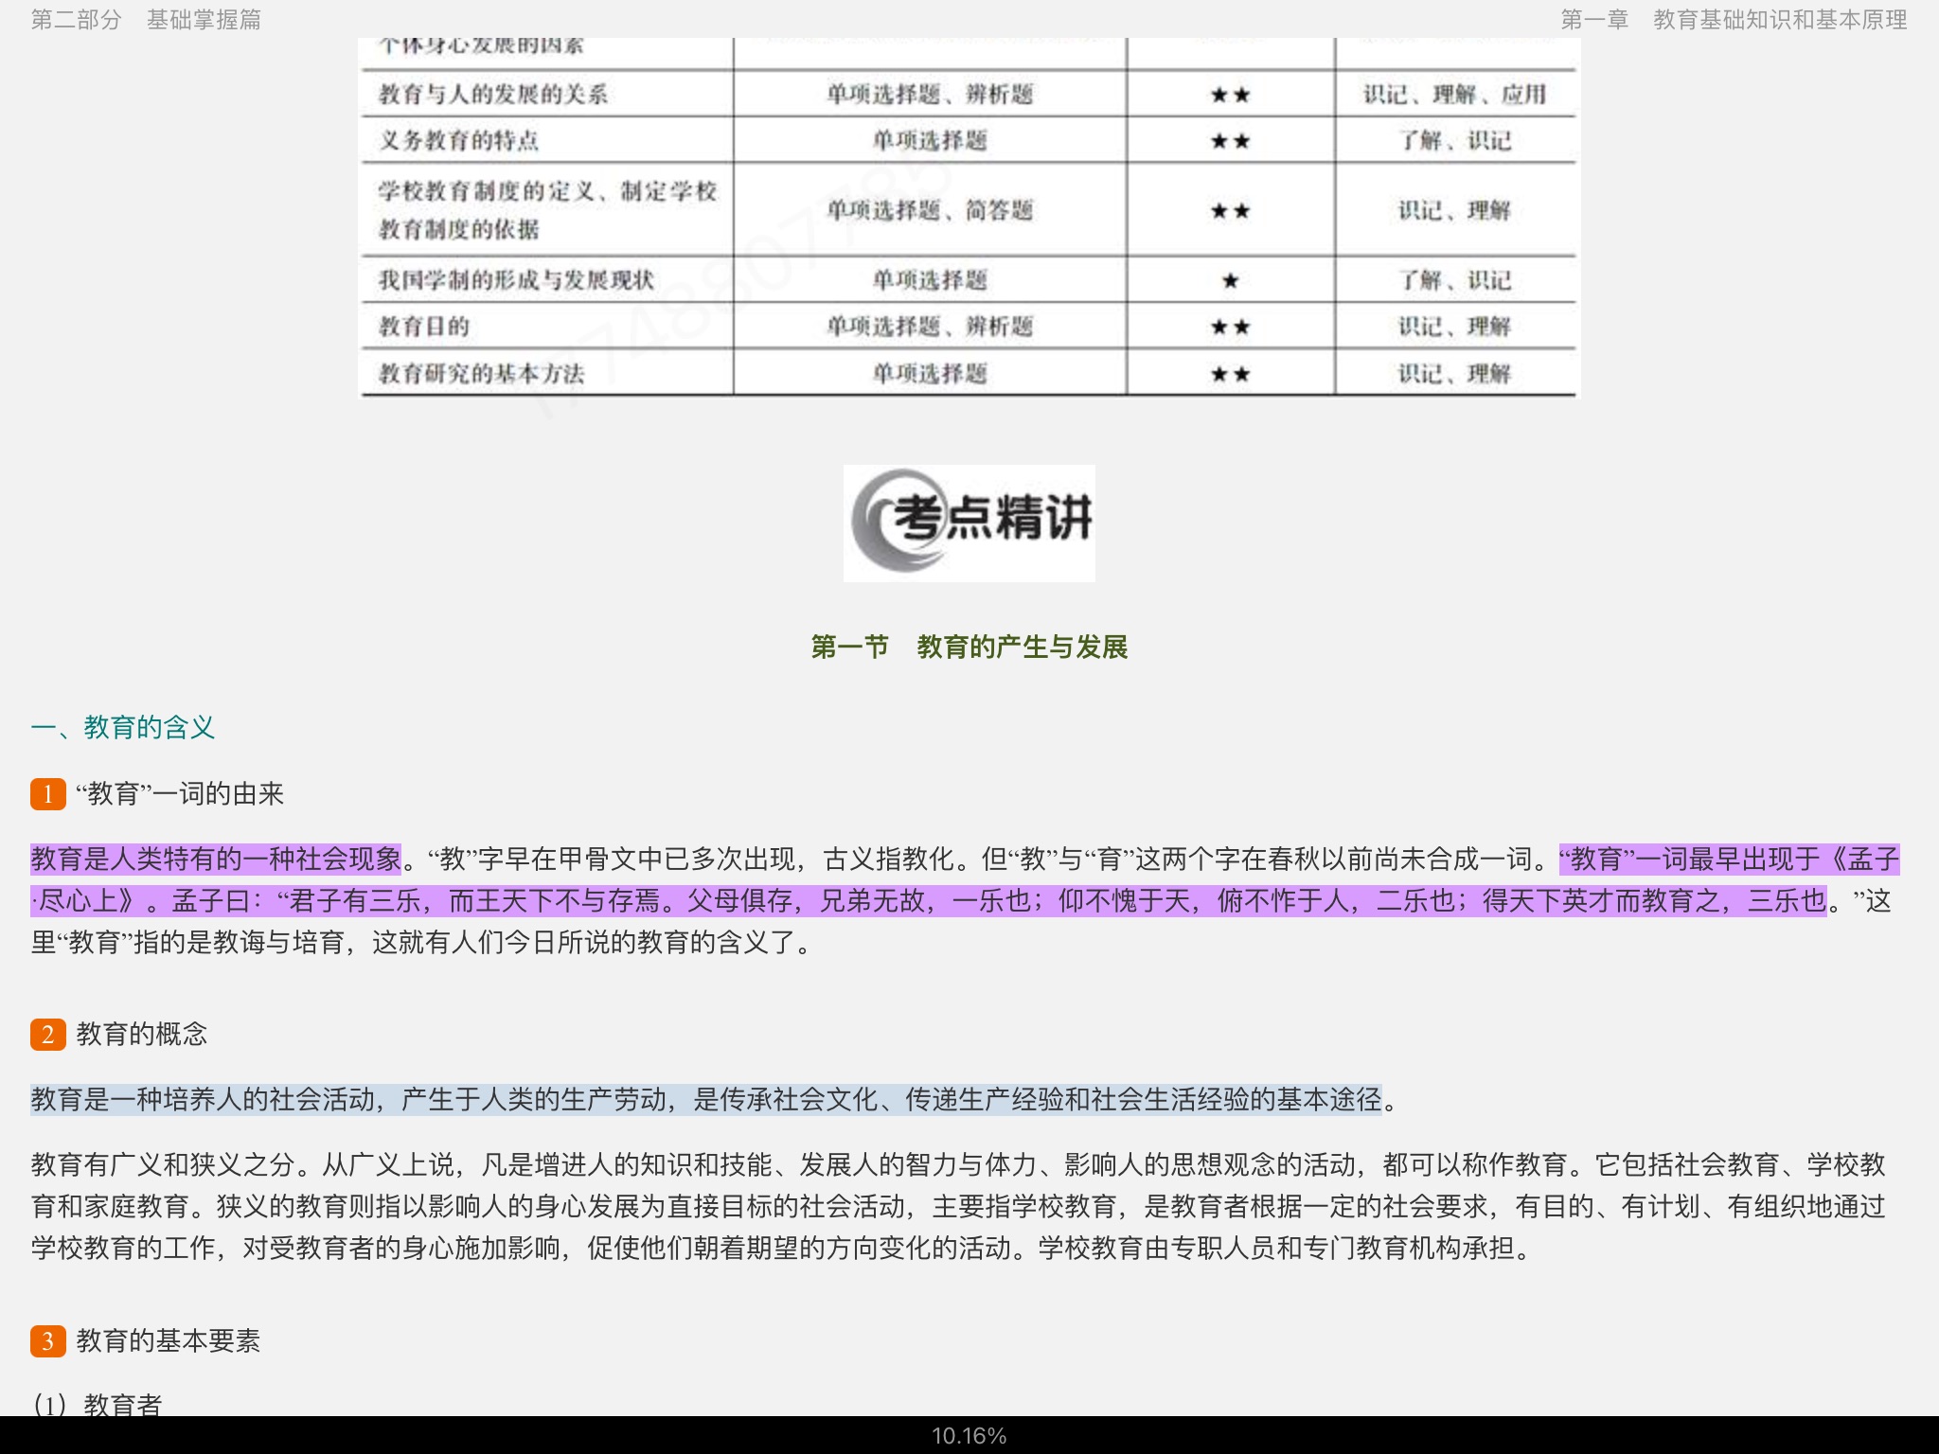Tap the purple highlight 教育是人类特有的一种社会现象
The image size is (1939, 1454).
click(216, 859)
